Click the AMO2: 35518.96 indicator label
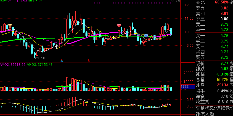This screenshot has height=116, width=233. coord(13,65)
